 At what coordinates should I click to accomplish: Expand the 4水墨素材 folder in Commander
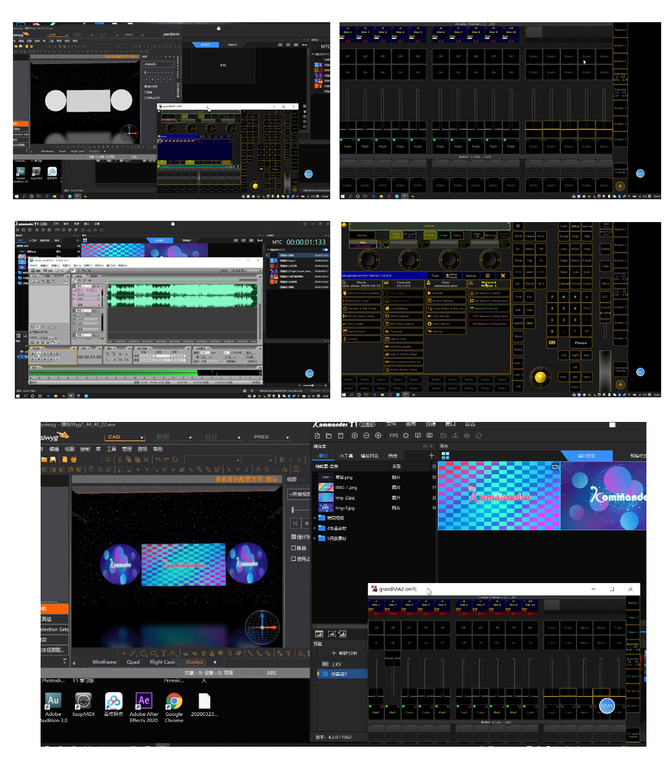click(315, 528)
